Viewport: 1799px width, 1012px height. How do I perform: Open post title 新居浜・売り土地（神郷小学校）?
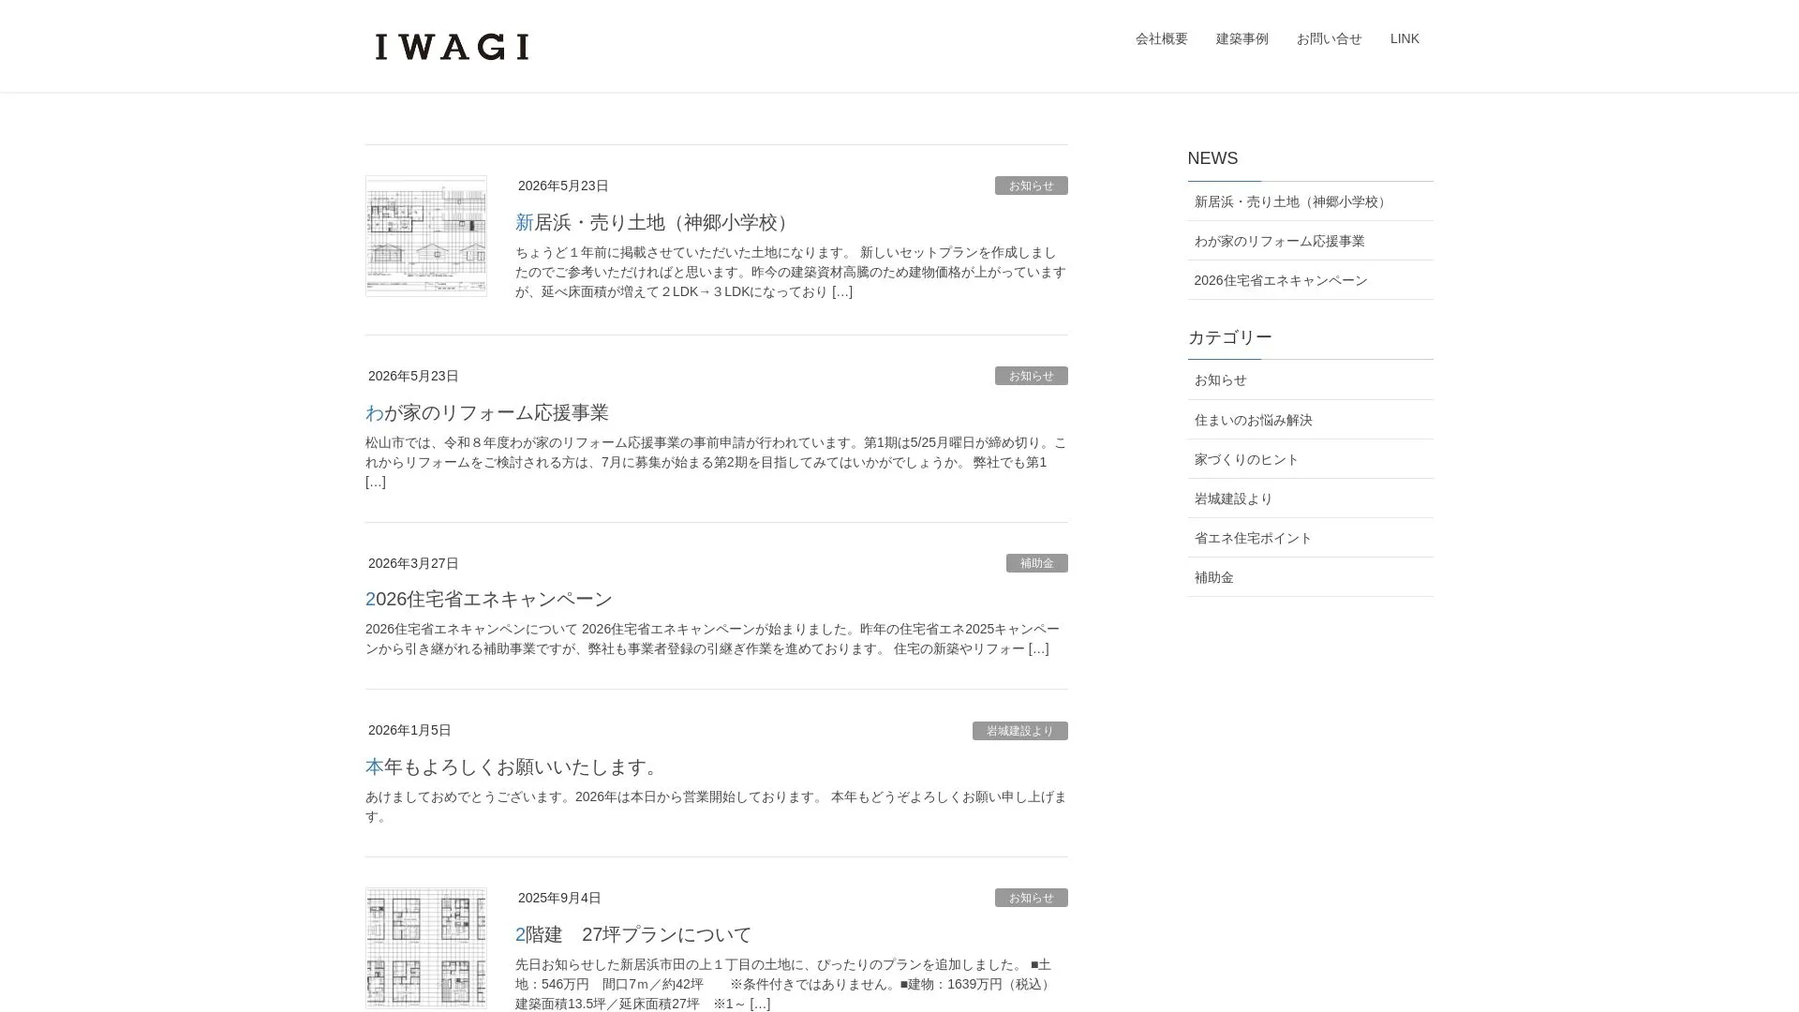[x=656, y=222]
